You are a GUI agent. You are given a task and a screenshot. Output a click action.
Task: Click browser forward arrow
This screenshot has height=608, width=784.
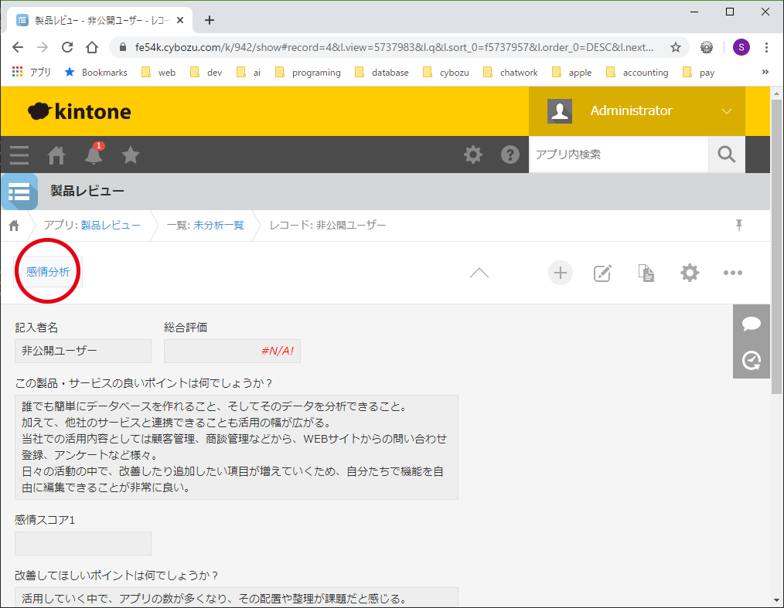point(43,47)
